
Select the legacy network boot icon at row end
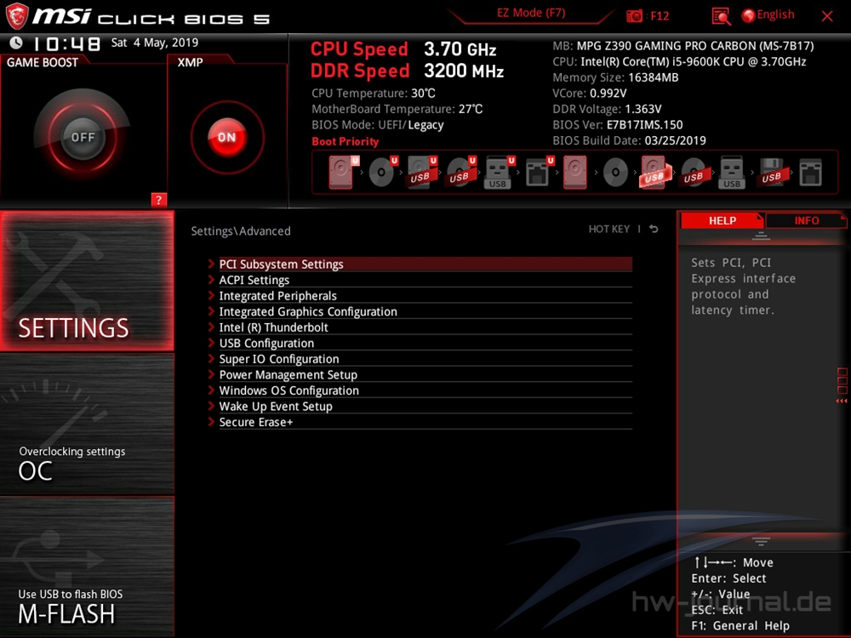[810, 172]
